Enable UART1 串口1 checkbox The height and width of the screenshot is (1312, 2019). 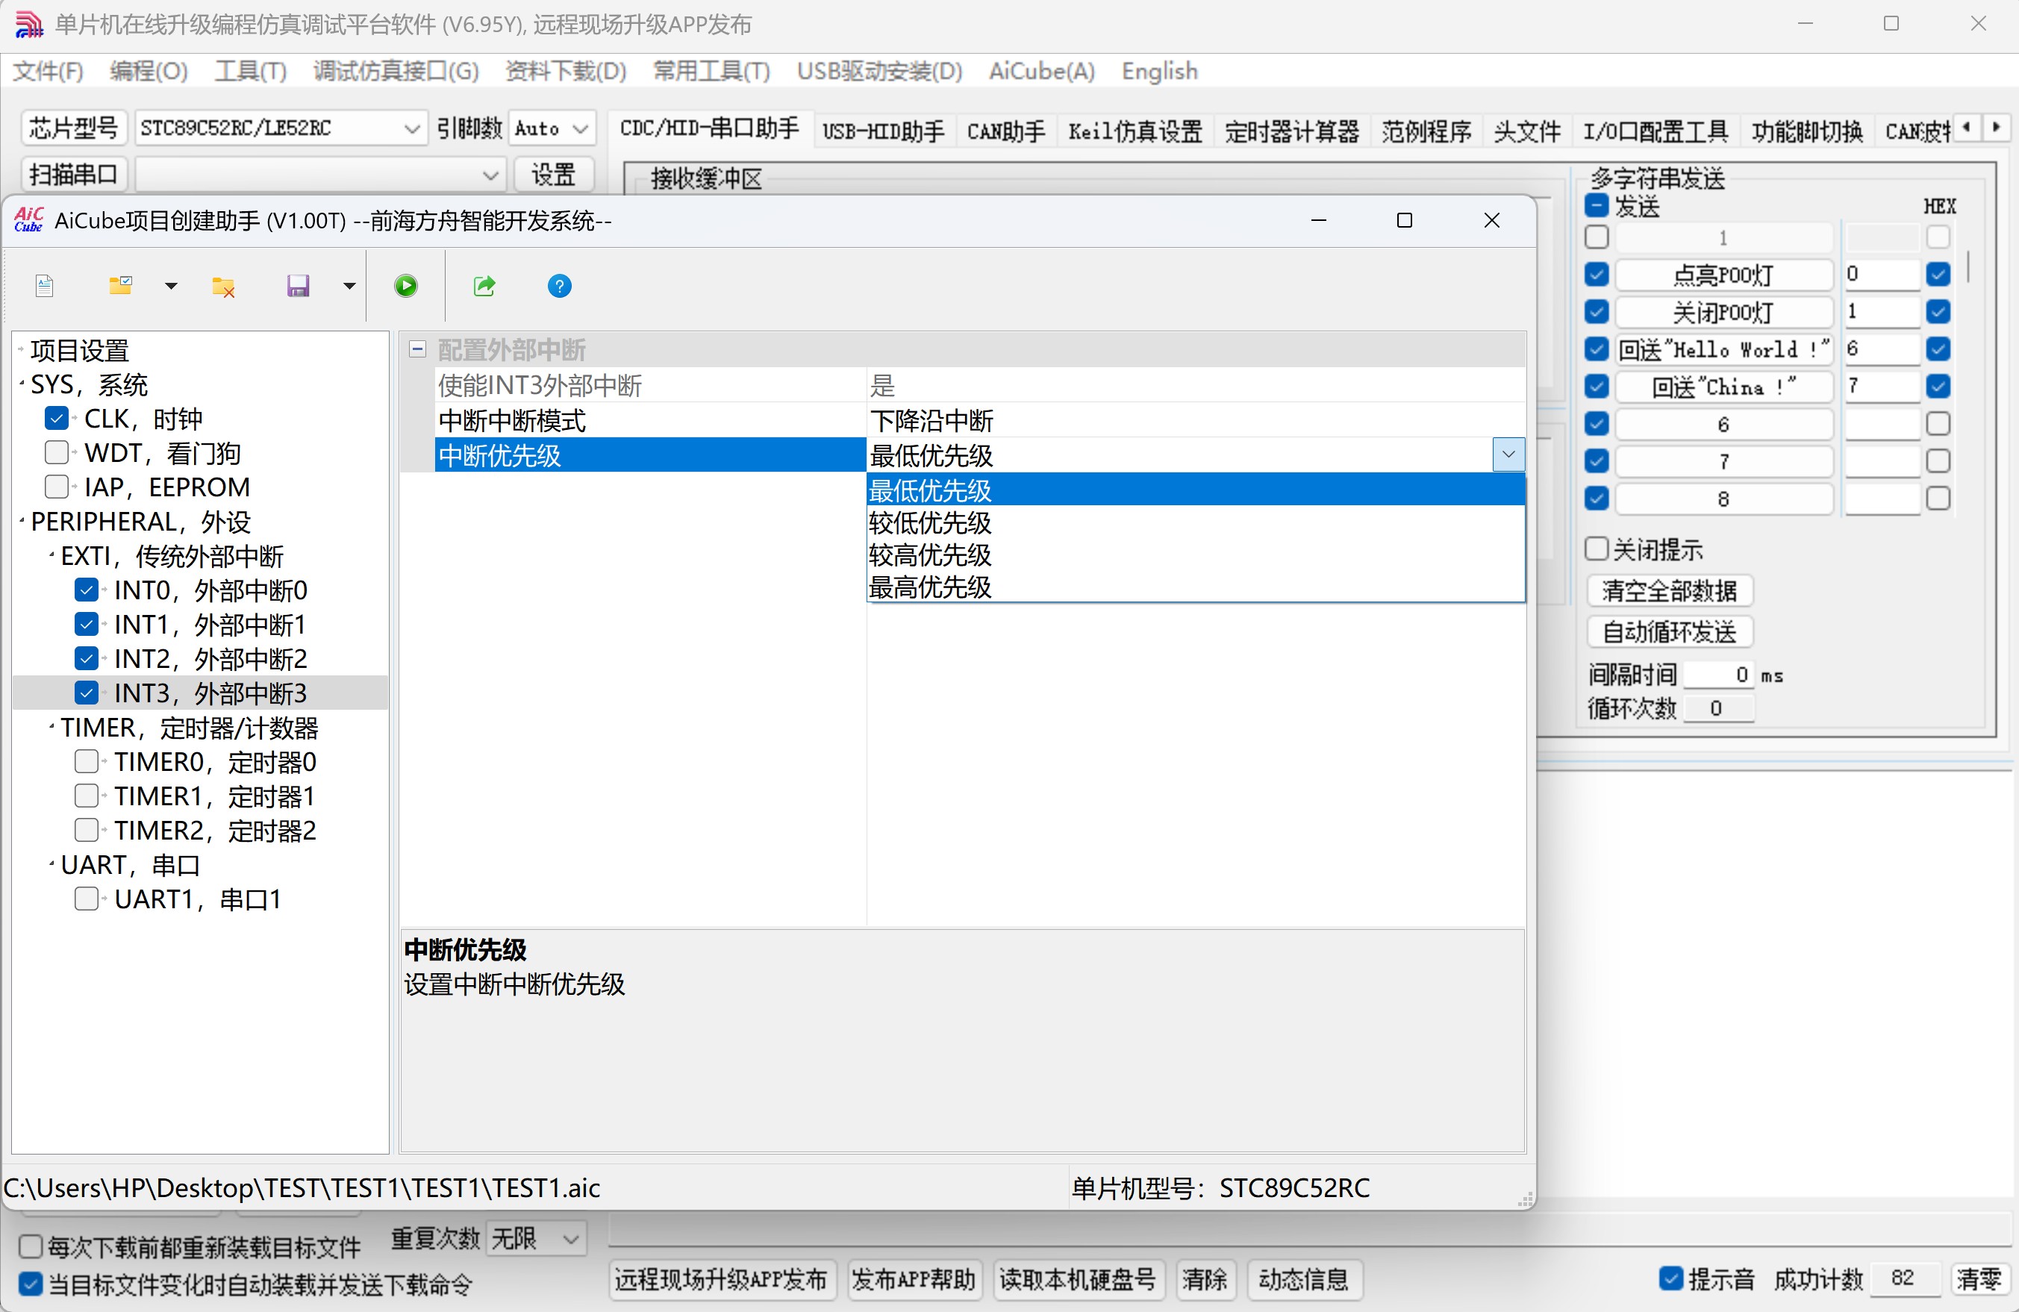point(87,899)
